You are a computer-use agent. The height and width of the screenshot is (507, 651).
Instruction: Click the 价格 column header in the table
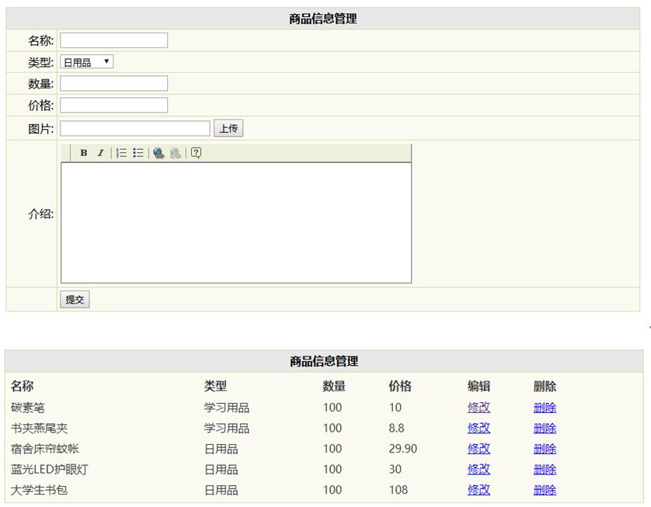tap(400, 386)
